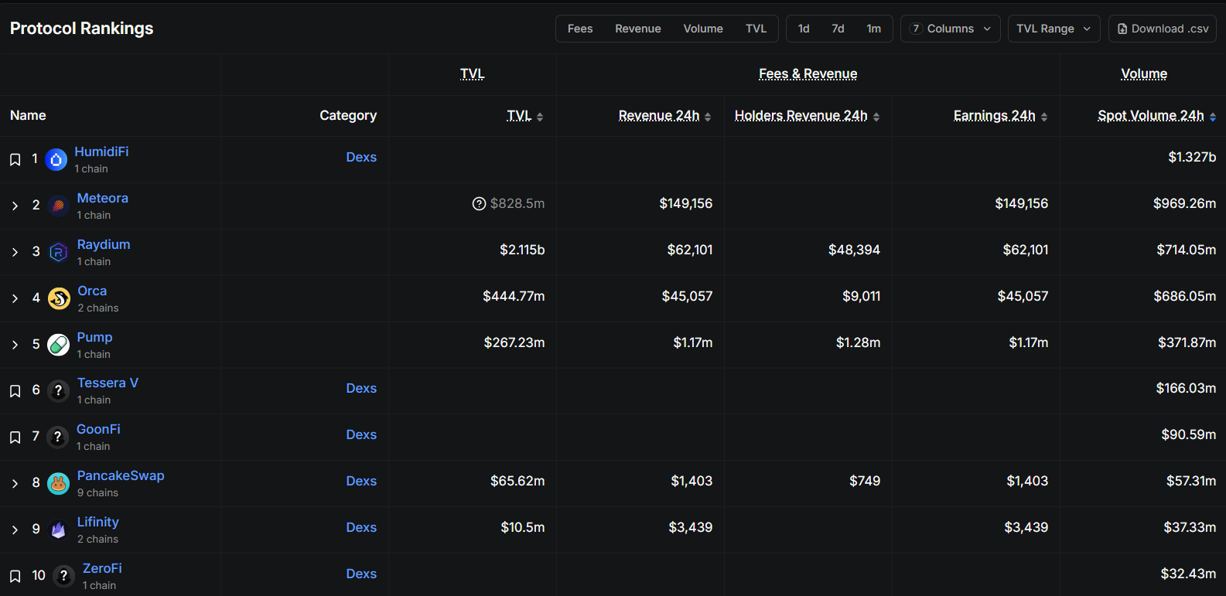Sort by the TVL column arrows icon
Viewport: 1226px width, 596px height.
[540, 117]
